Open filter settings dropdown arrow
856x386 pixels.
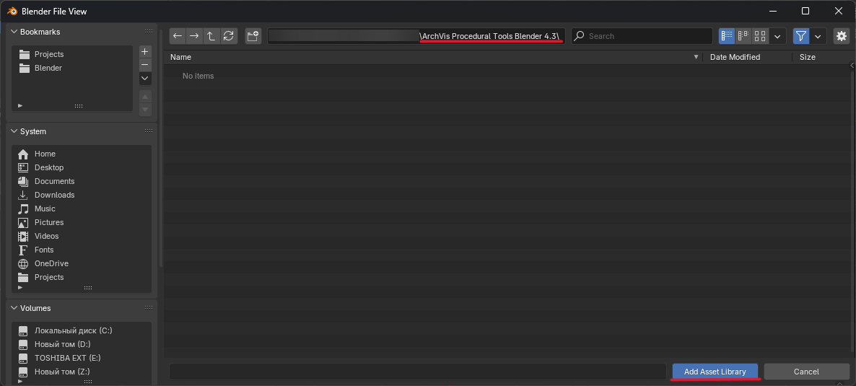817,36
